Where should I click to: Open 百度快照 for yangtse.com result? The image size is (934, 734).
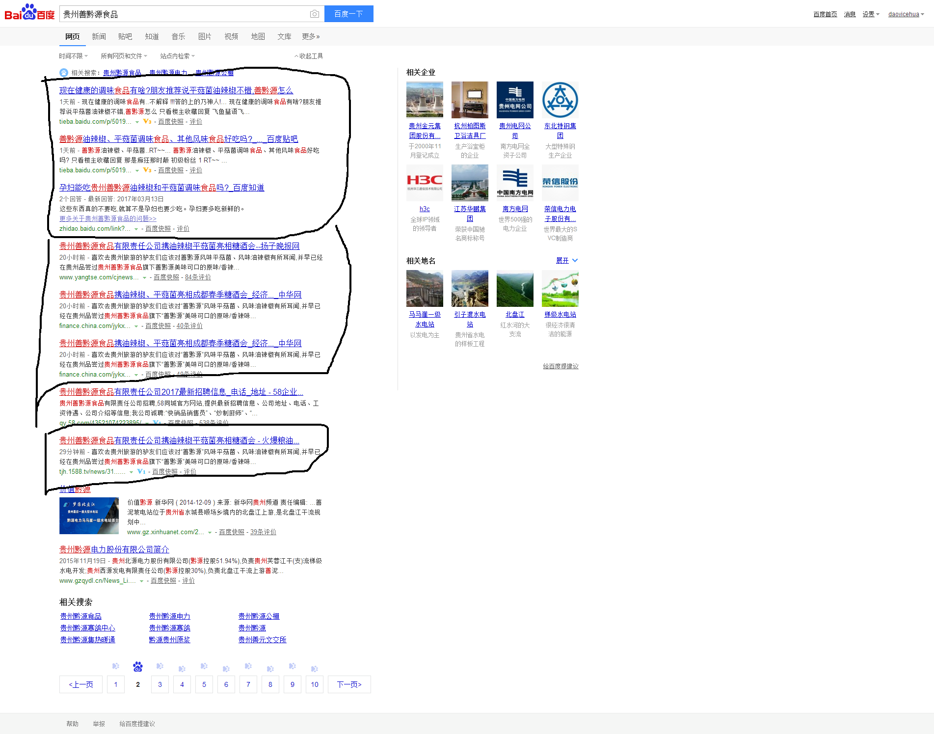pos(166,277)
